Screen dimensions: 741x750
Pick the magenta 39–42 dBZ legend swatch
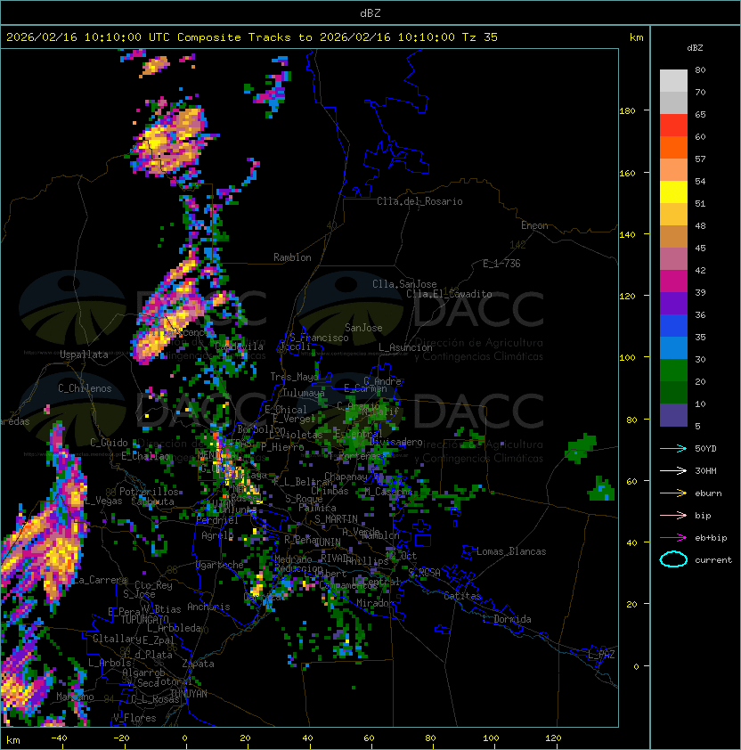coord(673,281)
